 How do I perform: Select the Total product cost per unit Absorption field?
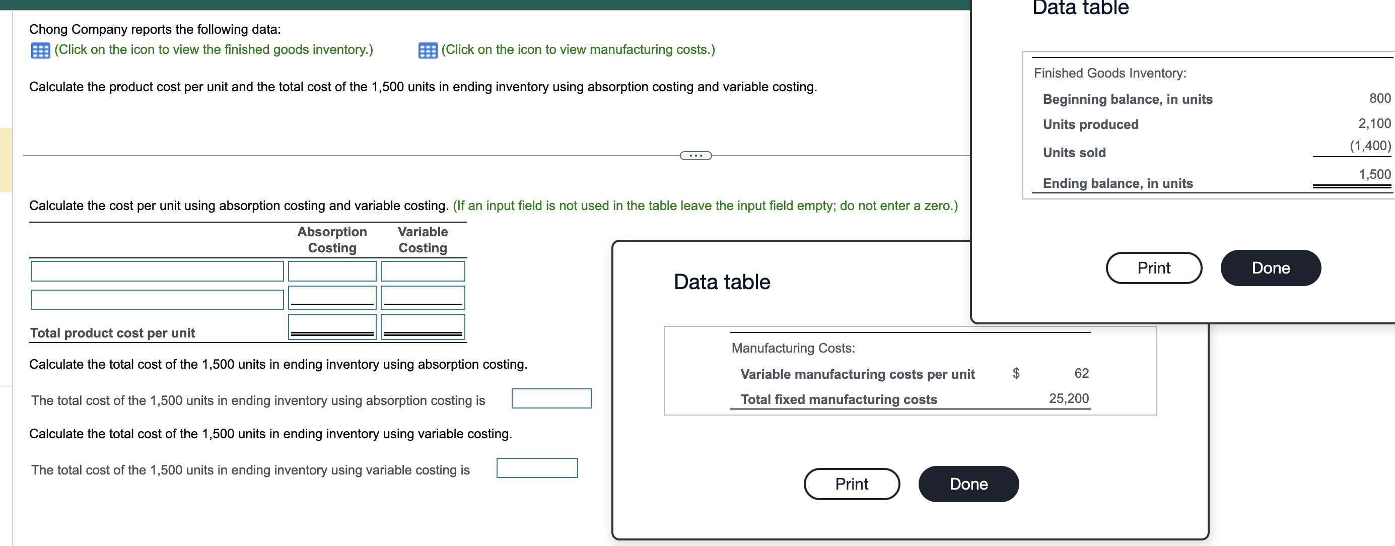[331, 328]
